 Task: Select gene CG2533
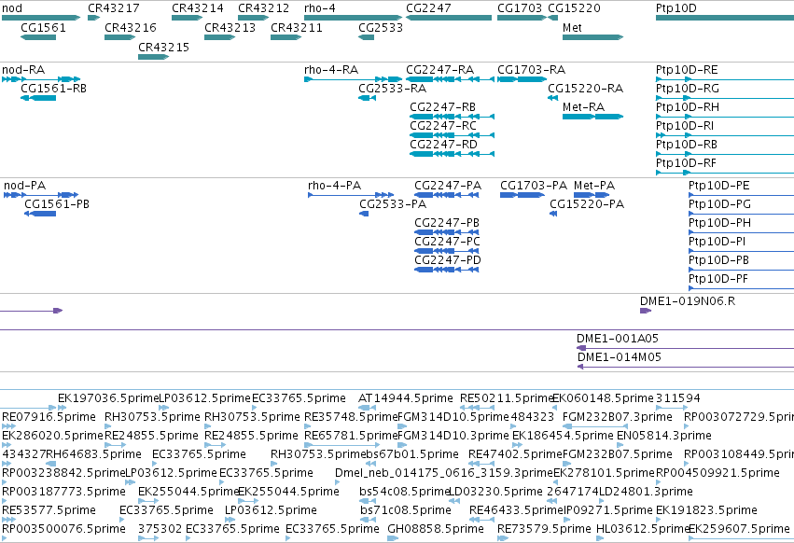[x=366, y=37]
